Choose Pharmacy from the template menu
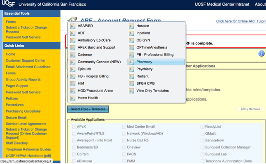 click(x=156, y=62)
